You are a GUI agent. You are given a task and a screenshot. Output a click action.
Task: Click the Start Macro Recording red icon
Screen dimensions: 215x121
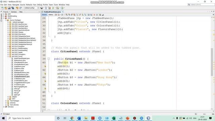pos(94,15)
